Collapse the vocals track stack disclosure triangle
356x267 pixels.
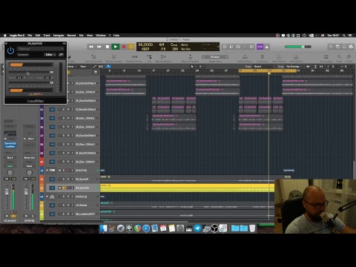coord(47,197)
